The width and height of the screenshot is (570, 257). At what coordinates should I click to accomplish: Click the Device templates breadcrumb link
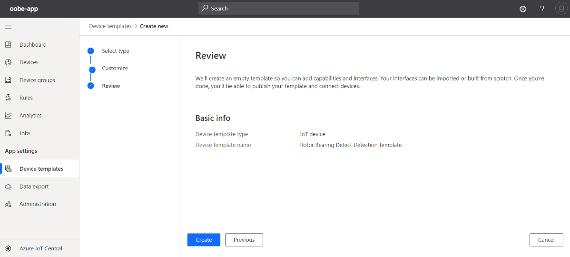110,26
